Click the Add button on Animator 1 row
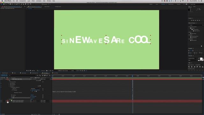 point(39,86)
